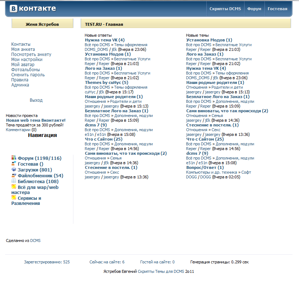Viewport: 299px width, 287px height.
Task: Open Правила page
Action: [20, 80]
